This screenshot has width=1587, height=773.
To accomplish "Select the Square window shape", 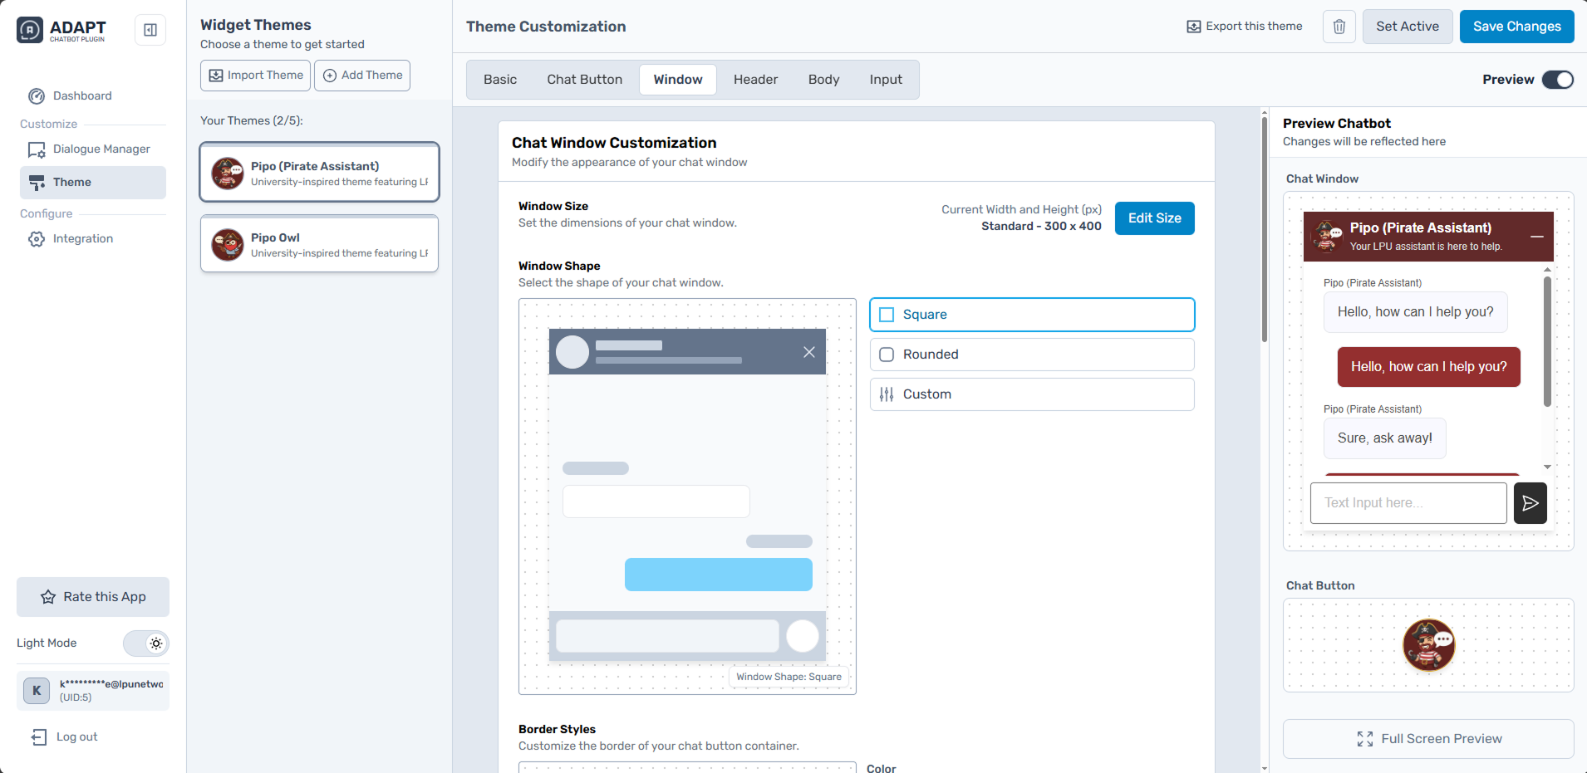I will click(1031, 315).
